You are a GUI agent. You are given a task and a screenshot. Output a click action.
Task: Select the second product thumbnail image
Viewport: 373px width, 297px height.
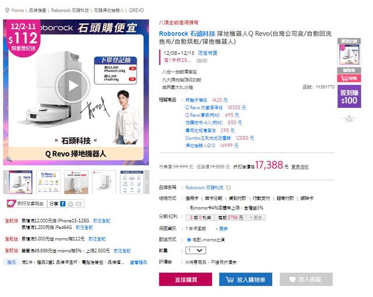coord(48,182)
